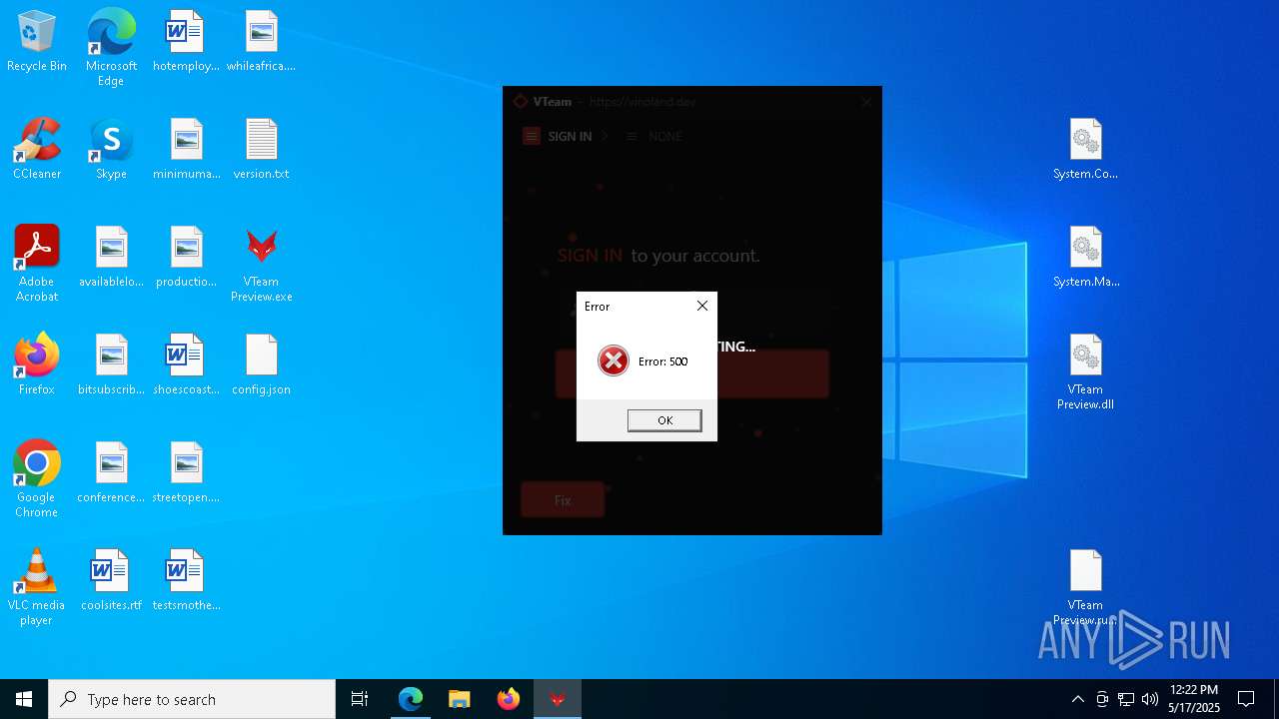The image size is (1279, 719).
Task: Select System.Ma... file on desktop
Action: [x=1085, y=258]
